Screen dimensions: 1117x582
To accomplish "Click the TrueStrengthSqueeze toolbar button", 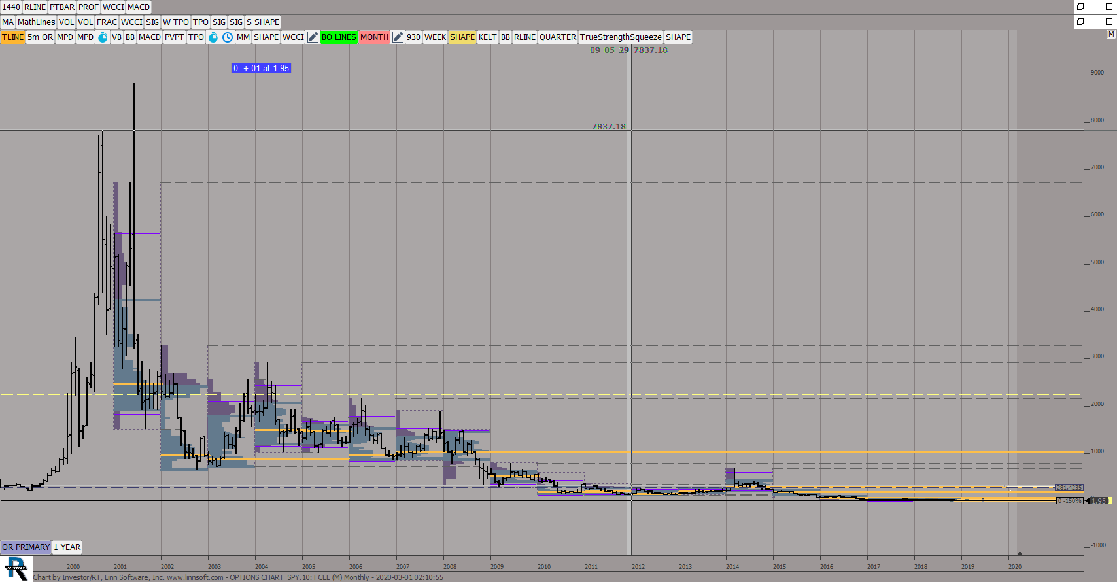I will (621, 37).
